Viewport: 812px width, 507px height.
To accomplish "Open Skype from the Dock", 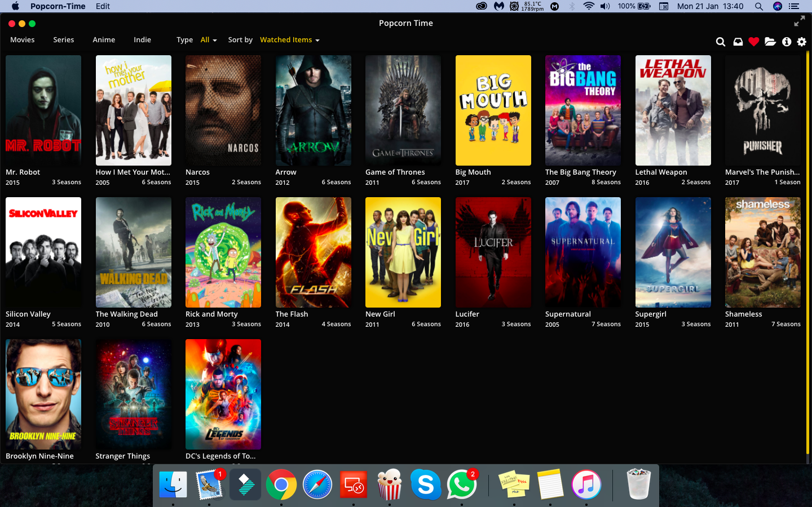I will [426, 484].
